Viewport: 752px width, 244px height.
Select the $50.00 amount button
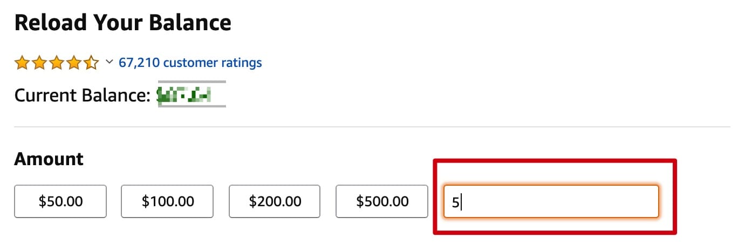click(x=60, y=201)
